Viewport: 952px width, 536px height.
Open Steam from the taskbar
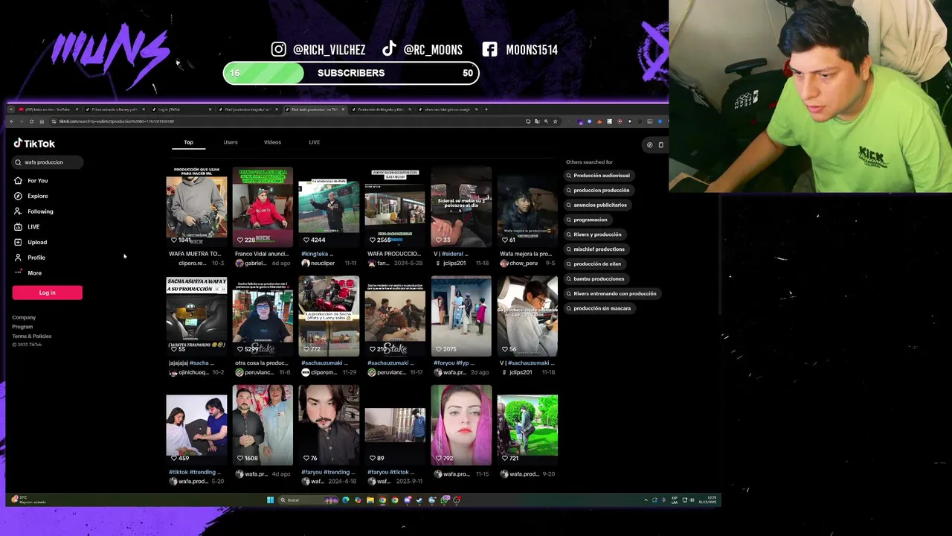point(419,500)
